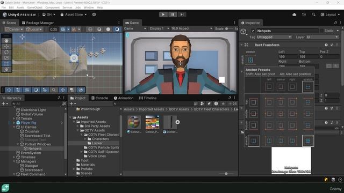Screen dimensions: 344x193
Task: Click the Project add (+) button
Action: click(73, 103)
